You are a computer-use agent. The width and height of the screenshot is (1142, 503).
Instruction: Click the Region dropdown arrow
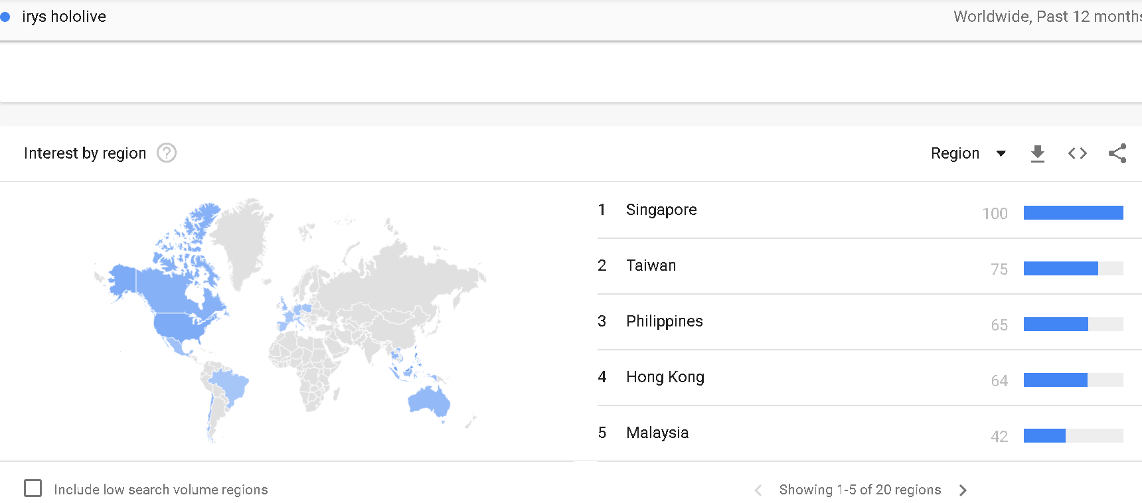(1001, 154)
